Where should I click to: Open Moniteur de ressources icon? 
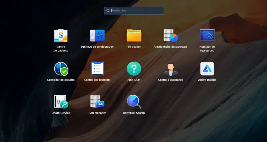pos(207,36)
